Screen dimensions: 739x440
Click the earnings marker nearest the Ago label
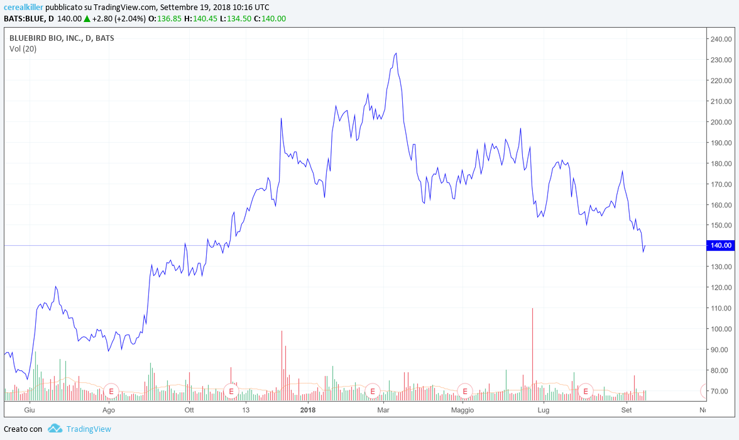click(x=111, y=391)
